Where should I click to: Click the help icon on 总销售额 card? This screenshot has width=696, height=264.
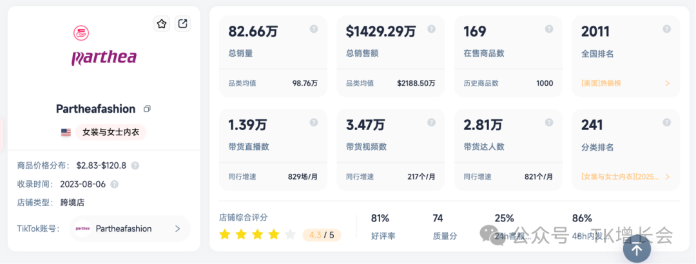click(432, 29)
